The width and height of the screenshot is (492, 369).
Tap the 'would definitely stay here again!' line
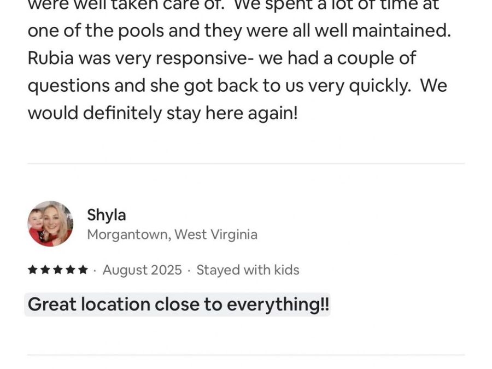[x=162, y=113]
